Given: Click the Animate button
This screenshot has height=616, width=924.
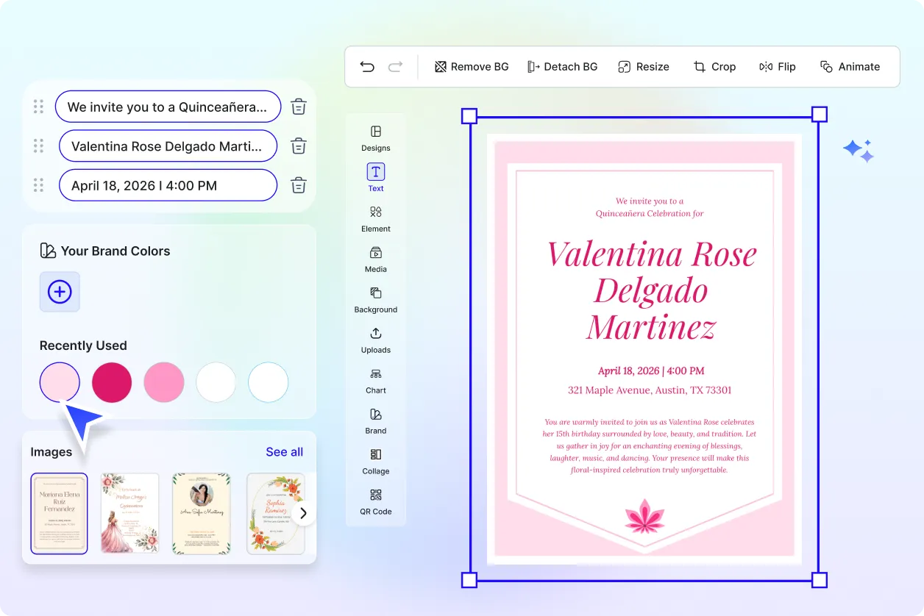Looking at the screenshot, I should [850, 66].
